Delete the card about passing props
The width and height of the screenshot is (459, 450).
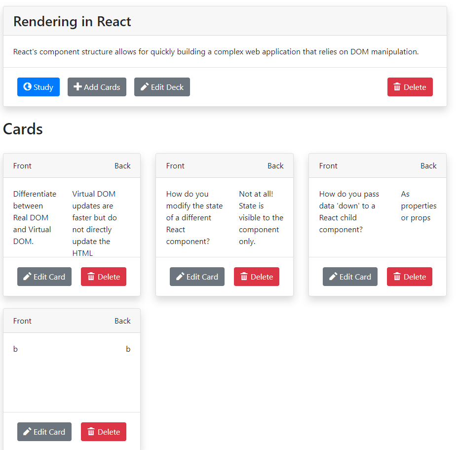pos(409,277)
